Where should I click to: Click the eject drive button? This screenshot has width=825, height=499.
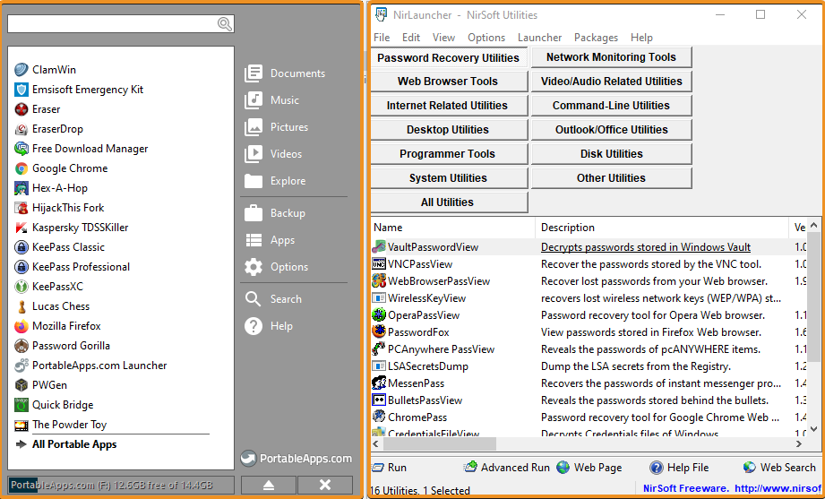[269, 485]
